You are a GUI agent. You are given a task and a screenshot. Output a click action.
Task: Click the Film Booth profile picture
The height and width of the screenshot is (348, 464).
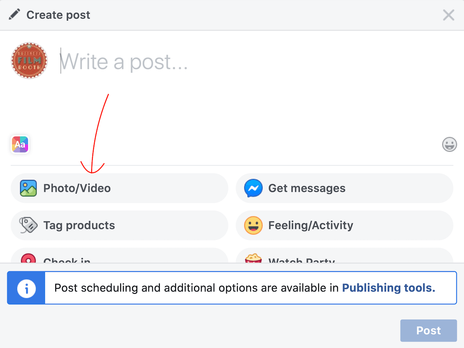tap(29, 61)
